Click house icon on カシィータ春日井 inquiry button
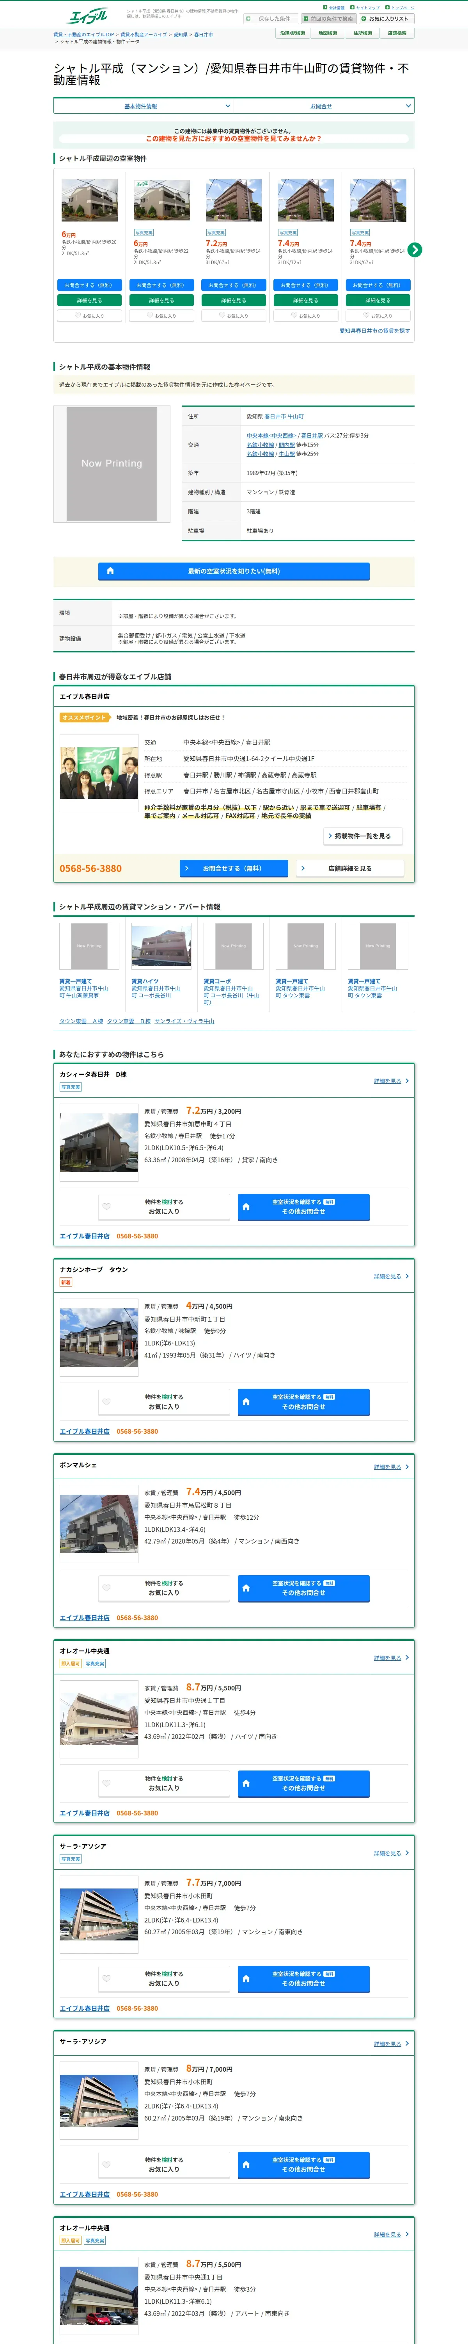 (245, 1207)
